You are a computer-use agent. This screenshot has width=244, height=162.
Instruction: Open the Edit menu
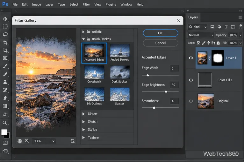point(25,4)
